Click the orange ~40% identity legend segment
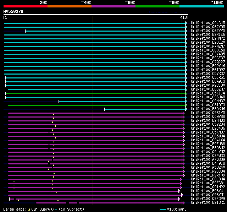The width and height of the screenshot is (227, 212). pyautogui.click(x=70, y=6)
